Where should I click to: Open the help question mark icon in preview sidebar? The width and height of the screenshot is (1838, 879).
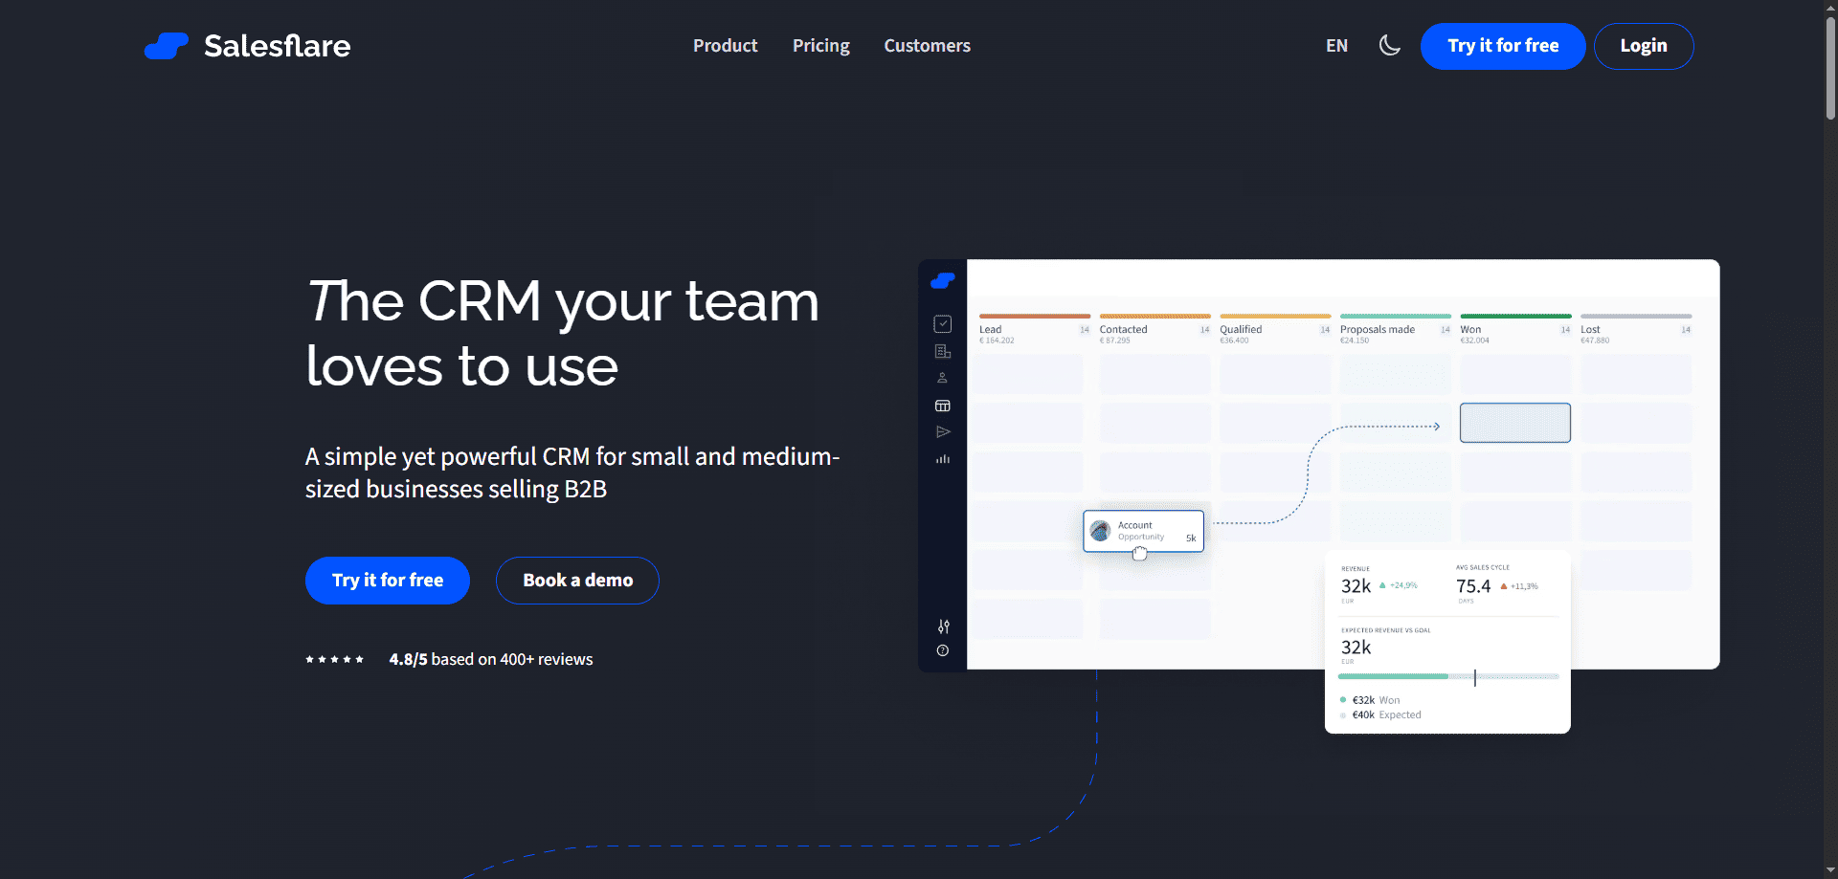(x=943, y=650)
